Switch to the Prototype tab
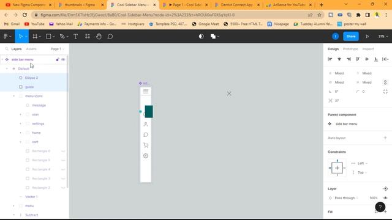The width and height of the screenshot is (392, 220). click(350, 49)
